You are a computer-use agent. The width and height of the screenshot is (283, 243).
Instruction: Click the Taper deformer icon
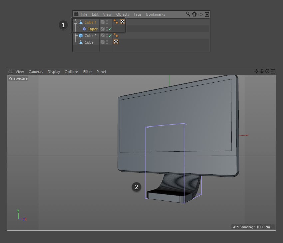click(84, 29)
